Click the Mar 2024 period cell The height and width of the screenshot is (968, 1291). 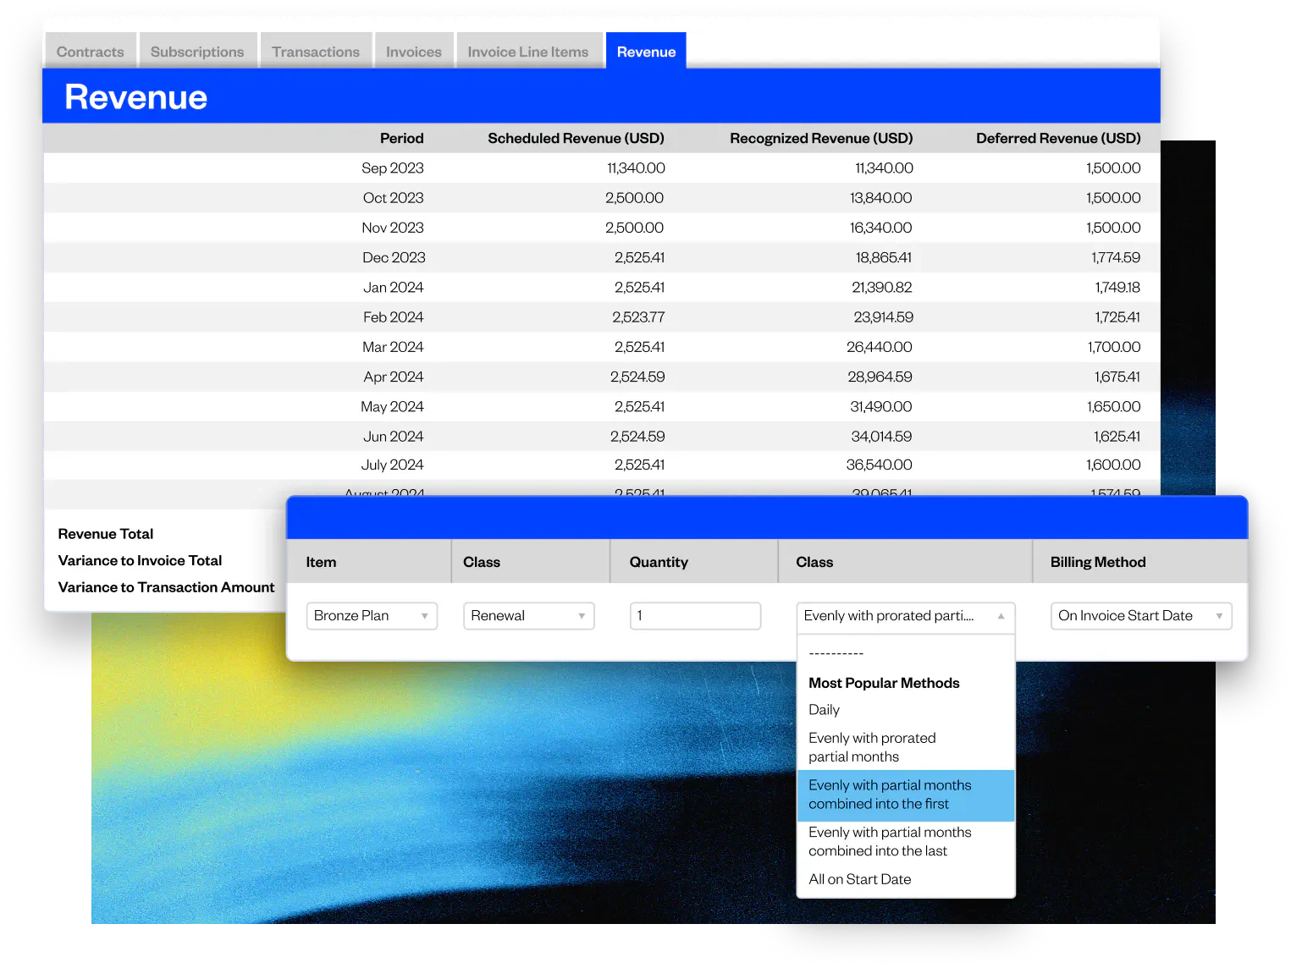[x=393, y=347]
